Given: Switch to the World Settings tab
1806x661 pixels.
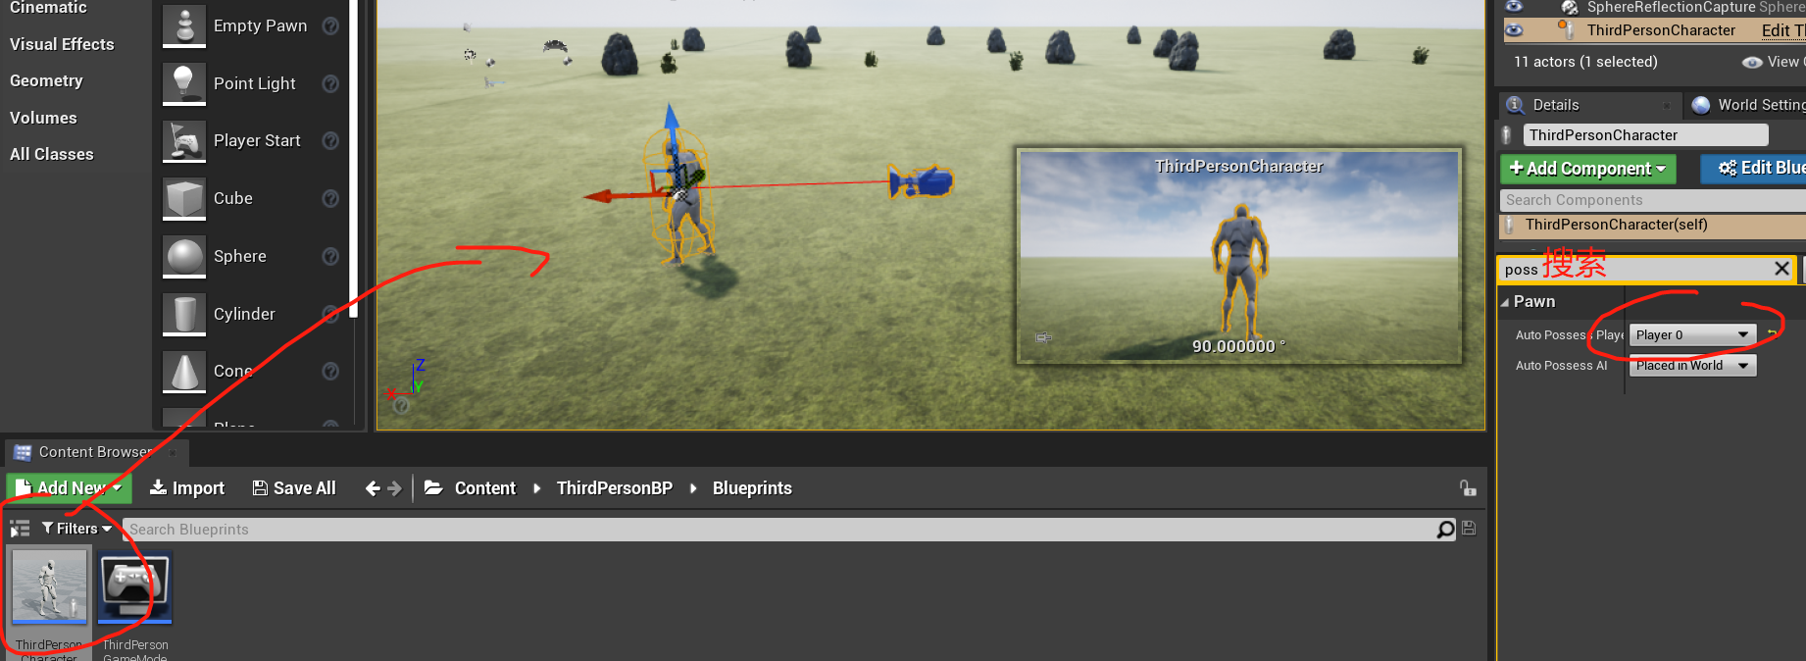Looking at the screenshot, I should pos(1747,105).
